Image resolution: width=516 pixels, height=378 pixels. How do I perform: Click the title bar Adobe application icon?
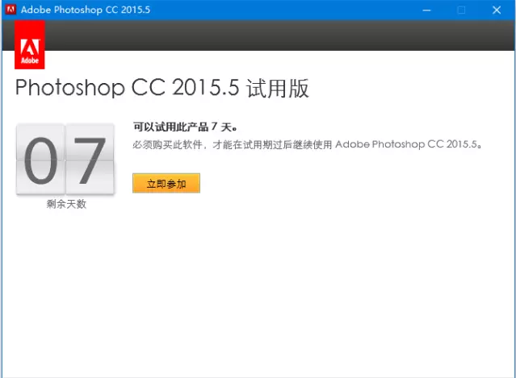click(x=10, y=10)
